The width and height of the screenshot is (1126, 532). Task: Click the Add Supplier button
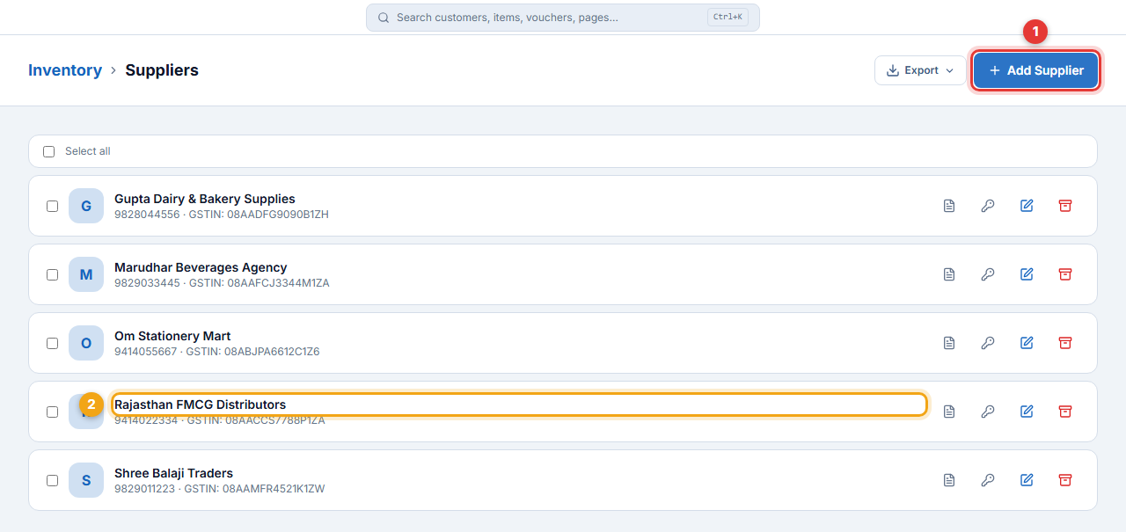pos(1036,70)
